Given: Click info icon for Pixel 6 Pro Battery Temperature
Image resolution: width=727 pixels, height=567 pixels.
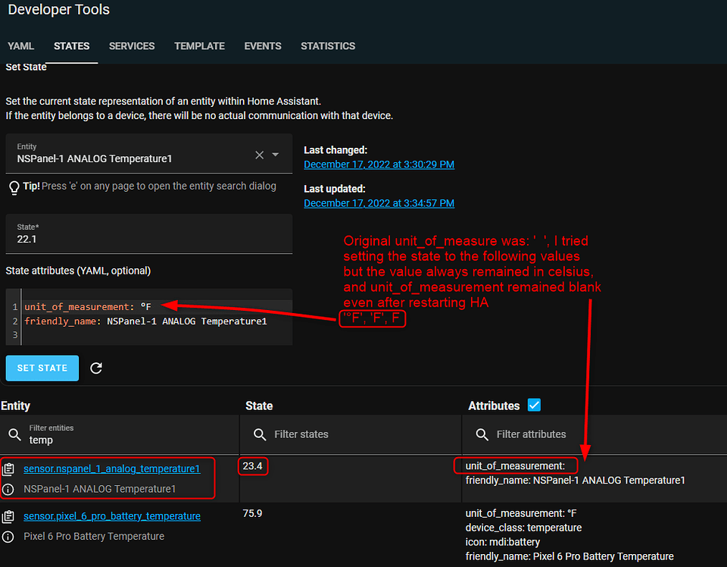Looking at the screenshot, I should (x=8, y=537).
